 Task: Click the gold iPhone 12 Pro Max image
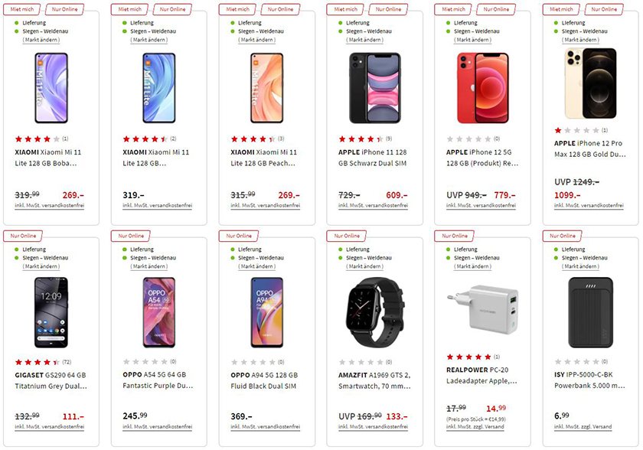590,83
